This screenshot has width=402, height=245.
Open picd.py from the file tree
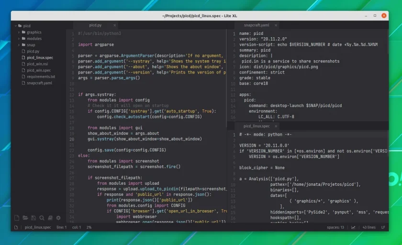(x=33, y=51)
